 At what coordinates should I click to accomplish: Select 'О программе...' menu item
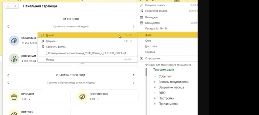(x=167, y=58)
